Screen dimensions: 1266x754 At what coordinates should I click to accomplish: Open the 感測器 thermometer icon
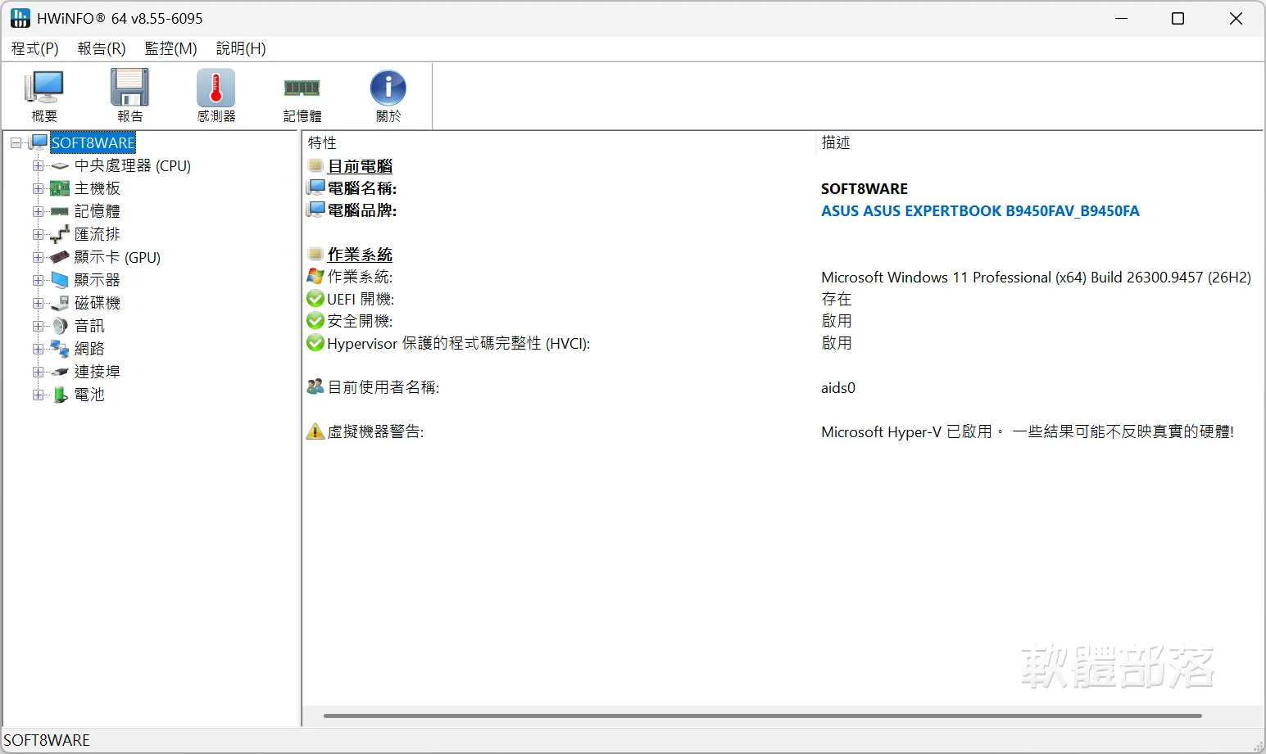[x=216, y=88]
